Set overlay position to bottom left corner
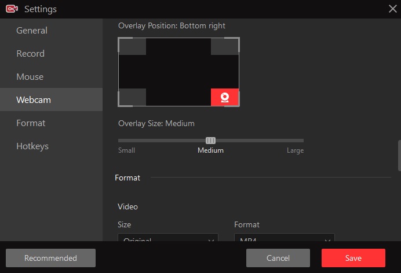The image size is (401, 273). pos(133,97)
